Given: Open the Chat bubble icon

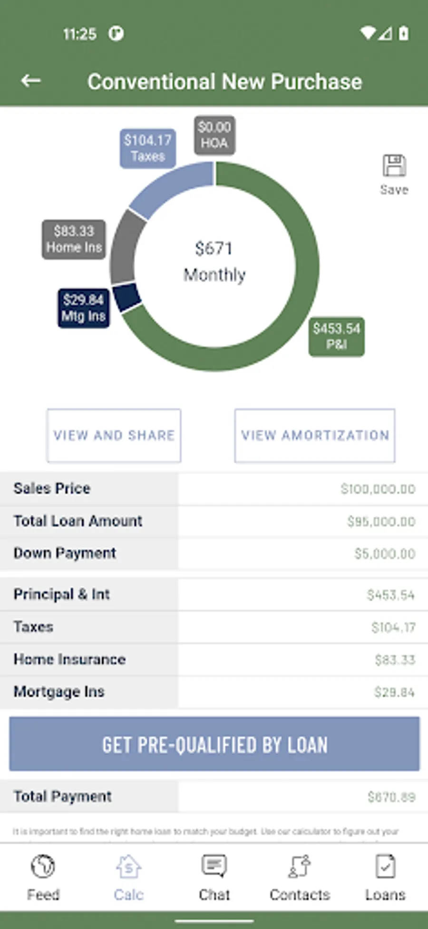Looking at the screenshot, I should coord(214,866).
